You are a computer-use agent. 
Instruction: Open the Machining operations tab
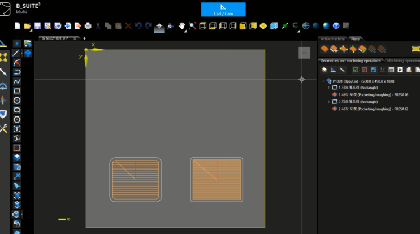403,61
